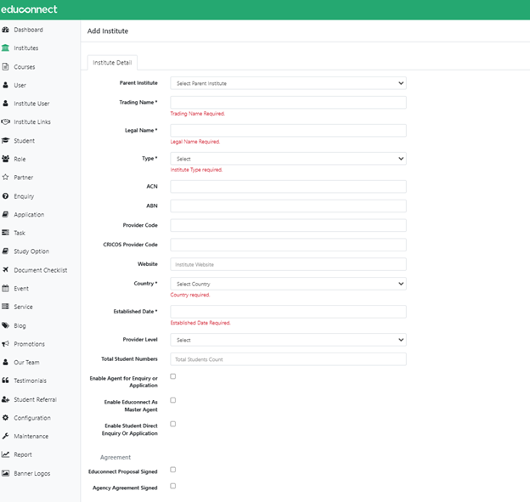The image size is (530, 502).
Task: Click the 'Trading Name Required.' error text
Action: click(197, 114)
